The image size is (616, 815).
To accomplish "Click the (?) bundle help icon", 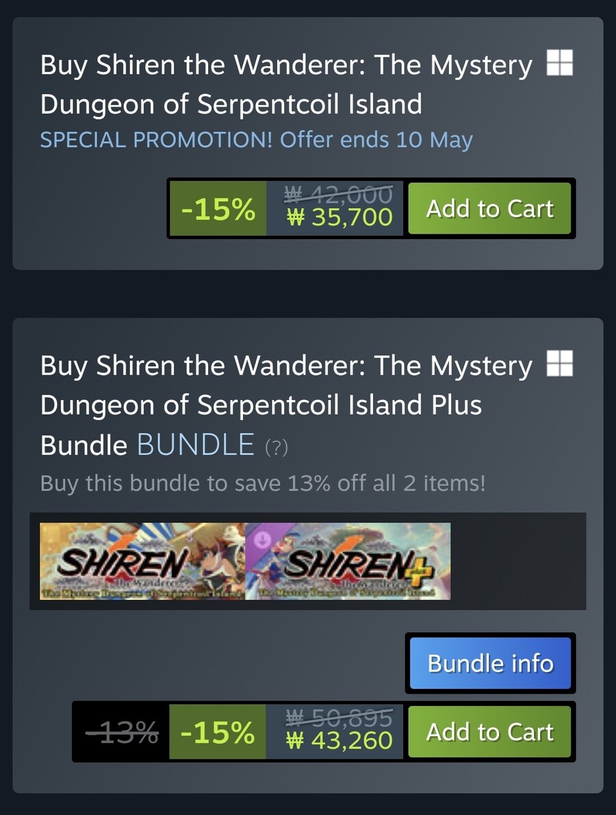I will [x=277, y=447].
